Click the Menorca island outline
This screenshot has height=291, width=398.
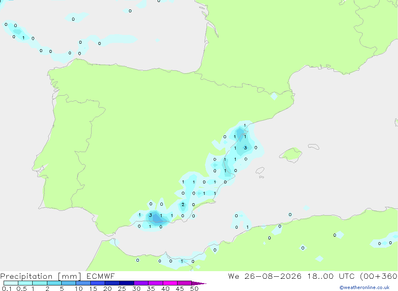tap(314, 146)
